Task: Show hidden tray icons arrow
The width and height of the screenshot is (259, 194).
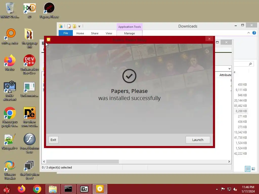Action: click(x=217, y=189)
